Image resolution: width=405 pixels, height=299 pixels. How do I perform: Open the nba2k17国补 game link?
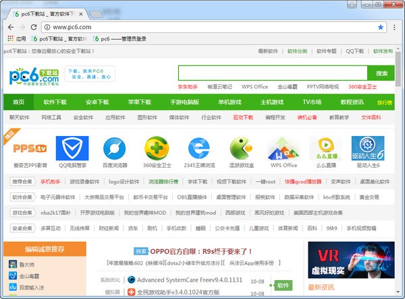(x=55, y=213)
